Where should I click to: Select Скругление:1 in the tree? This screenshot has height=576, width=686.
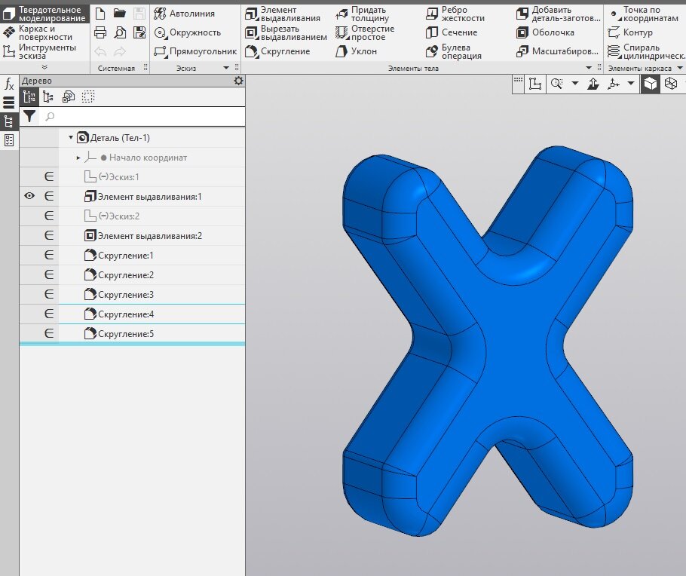[118, 255]
